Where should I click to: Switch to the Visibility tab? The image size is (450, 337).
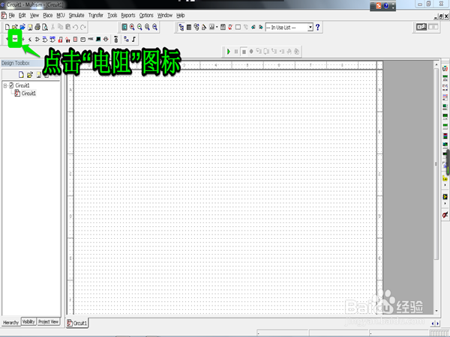tap(28, 321)
